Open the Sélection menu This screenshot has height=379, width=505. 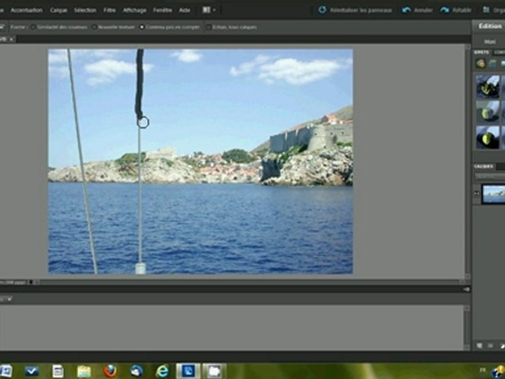click(x=85, y=10)
